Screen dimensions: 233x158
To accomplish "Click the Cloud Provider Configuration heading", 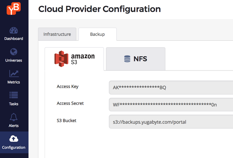I will (x=99, y=9).
